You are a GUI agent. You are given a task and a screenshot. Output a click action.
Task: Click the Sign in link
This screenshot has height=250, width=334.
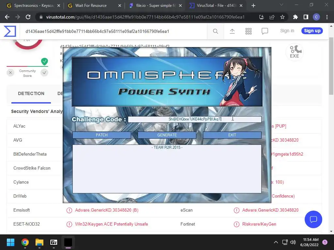(x=287, y=31)
